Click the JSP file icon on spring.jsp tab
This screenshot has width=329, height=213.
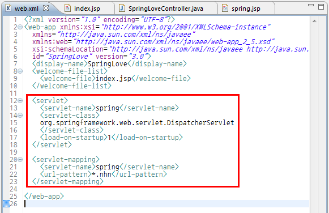click(225, 8)
